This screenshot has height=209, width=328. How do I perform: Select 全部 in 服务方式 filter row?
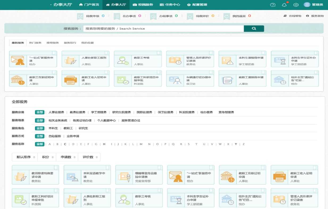(x=40, y=136)
